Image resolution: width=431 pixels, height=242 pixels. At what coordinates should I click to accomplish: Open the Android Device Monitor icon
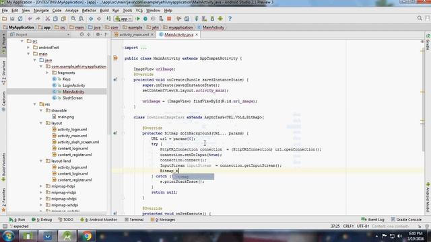click(x=220, y=19)
